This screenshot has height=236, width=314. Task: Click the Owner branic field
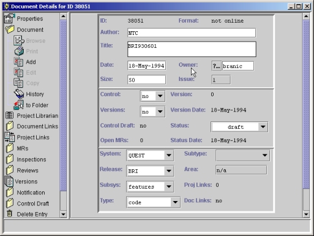coord(238,66)
